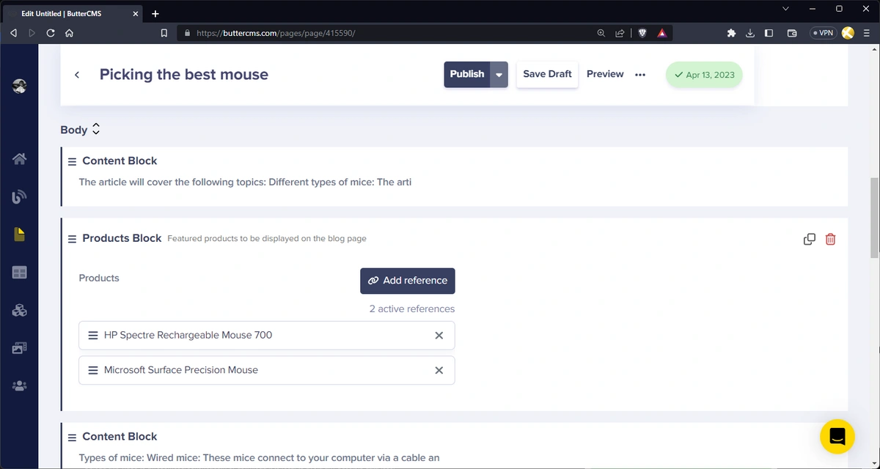The height and width of the screenshot is (469, 880).
Task: Click the vertical page scrollbar
Action: click(x=874, y=218)
